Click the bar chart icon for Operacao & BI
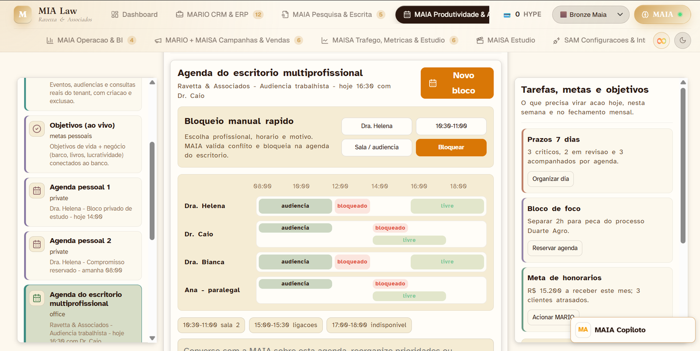 50,40
